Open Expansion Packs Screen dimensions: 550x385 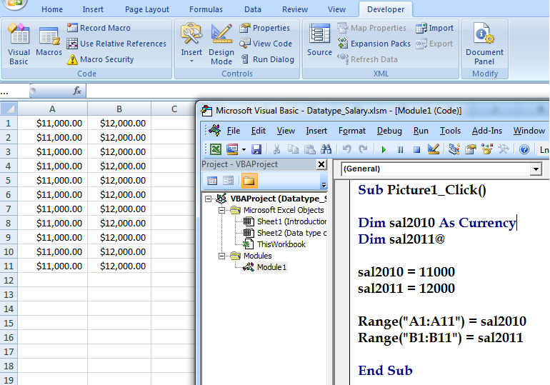coord(374,44)
